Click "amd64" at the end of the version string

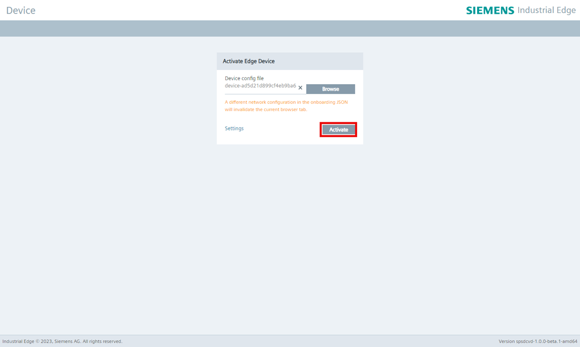568,341
